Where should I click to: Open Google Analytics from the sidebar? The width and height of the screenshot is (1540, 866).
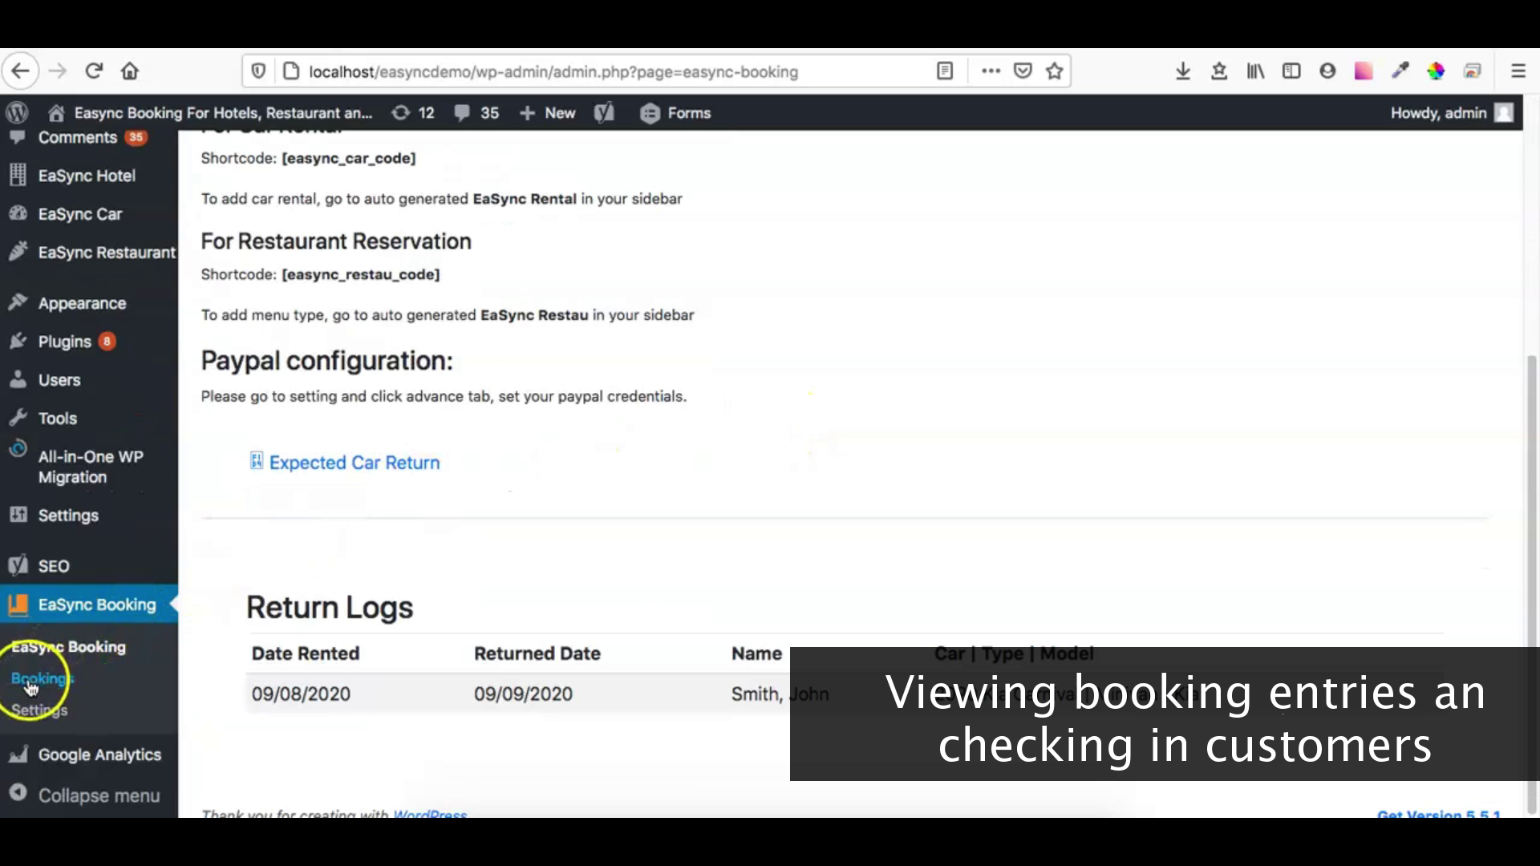pos(100,754)
